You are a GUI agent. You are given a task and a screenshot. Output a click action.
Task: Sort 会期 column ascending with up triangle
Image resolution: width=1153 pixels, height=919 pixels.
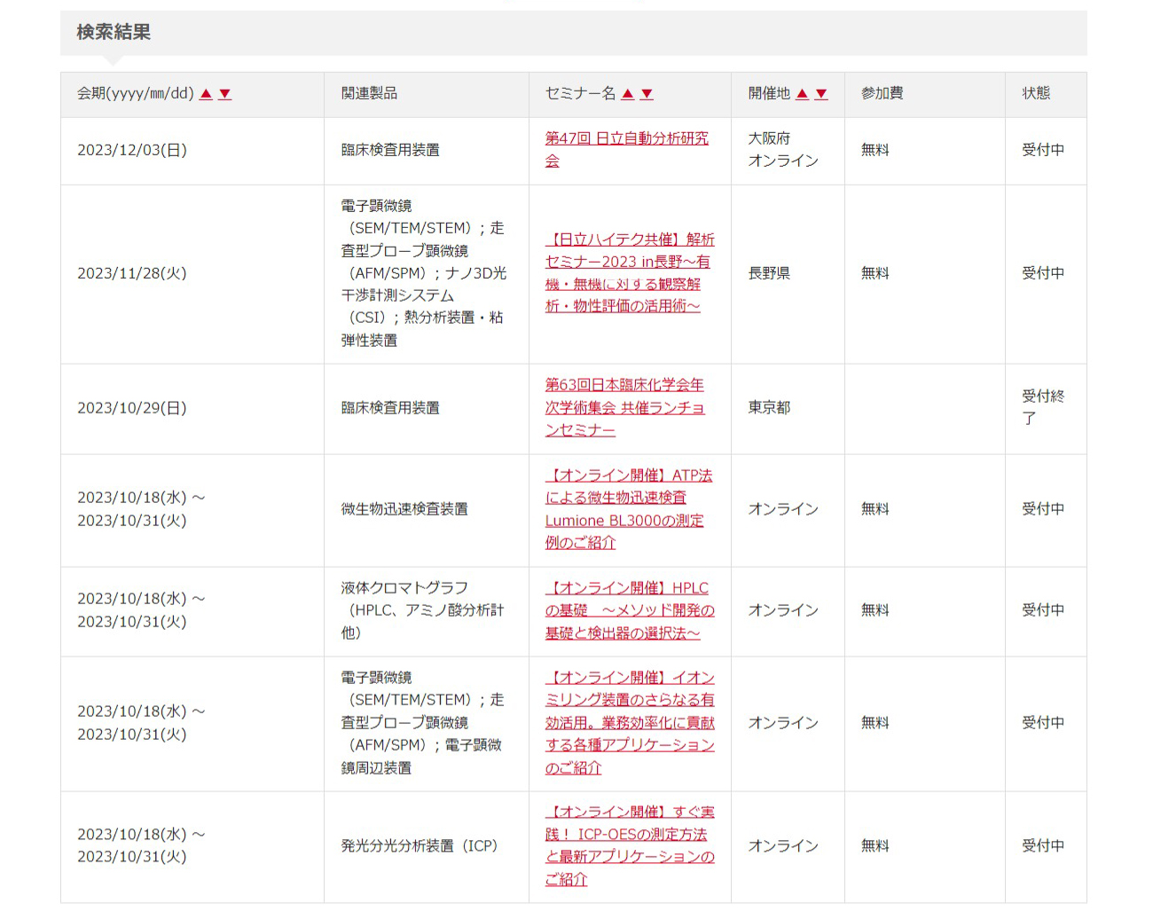click(x=206, y=94)
